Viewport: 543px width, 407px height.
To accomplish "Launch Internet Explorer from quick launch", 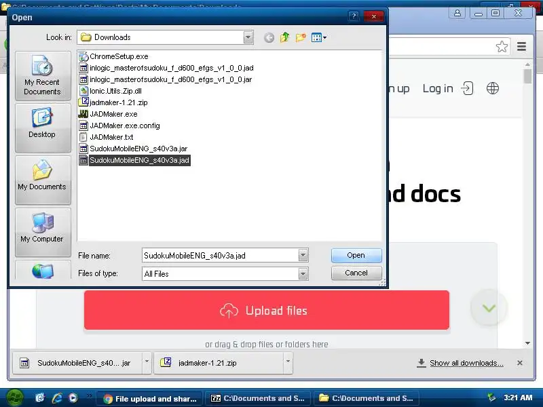I will pyautogui.click(x=57, y=398).
